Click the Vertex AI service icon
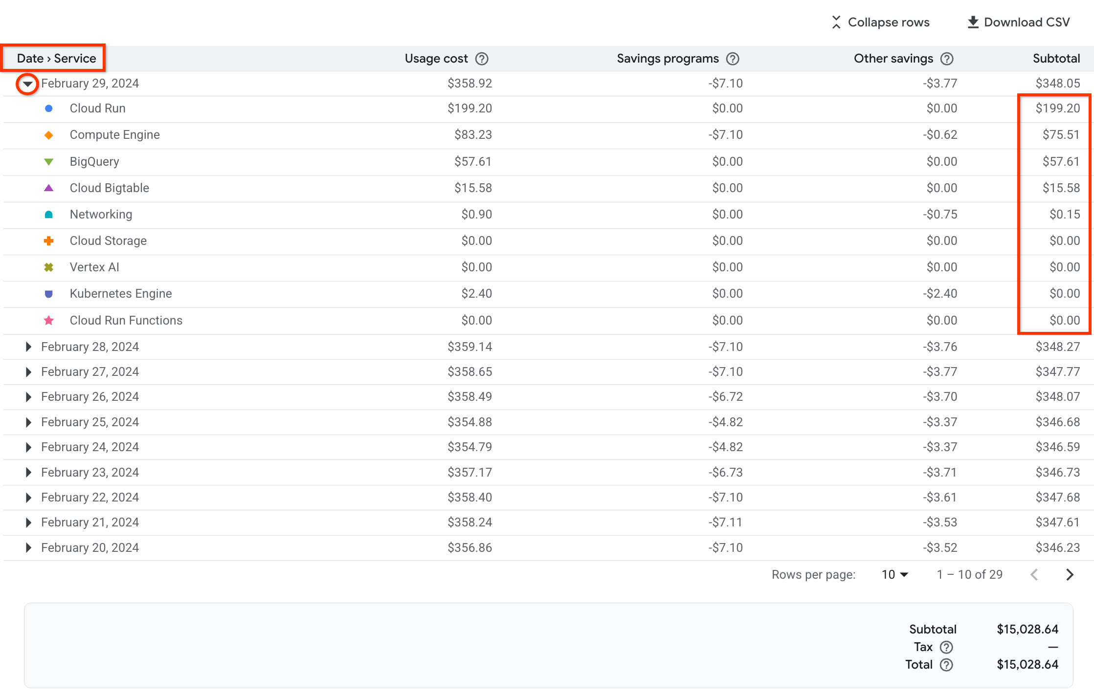Viewport: 1094px width, 697px height. click(49, 267)
